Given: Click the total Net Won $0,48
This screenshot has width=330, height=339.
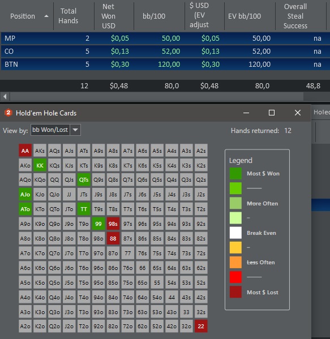Looking at the screenshot, I should (119, 86).
